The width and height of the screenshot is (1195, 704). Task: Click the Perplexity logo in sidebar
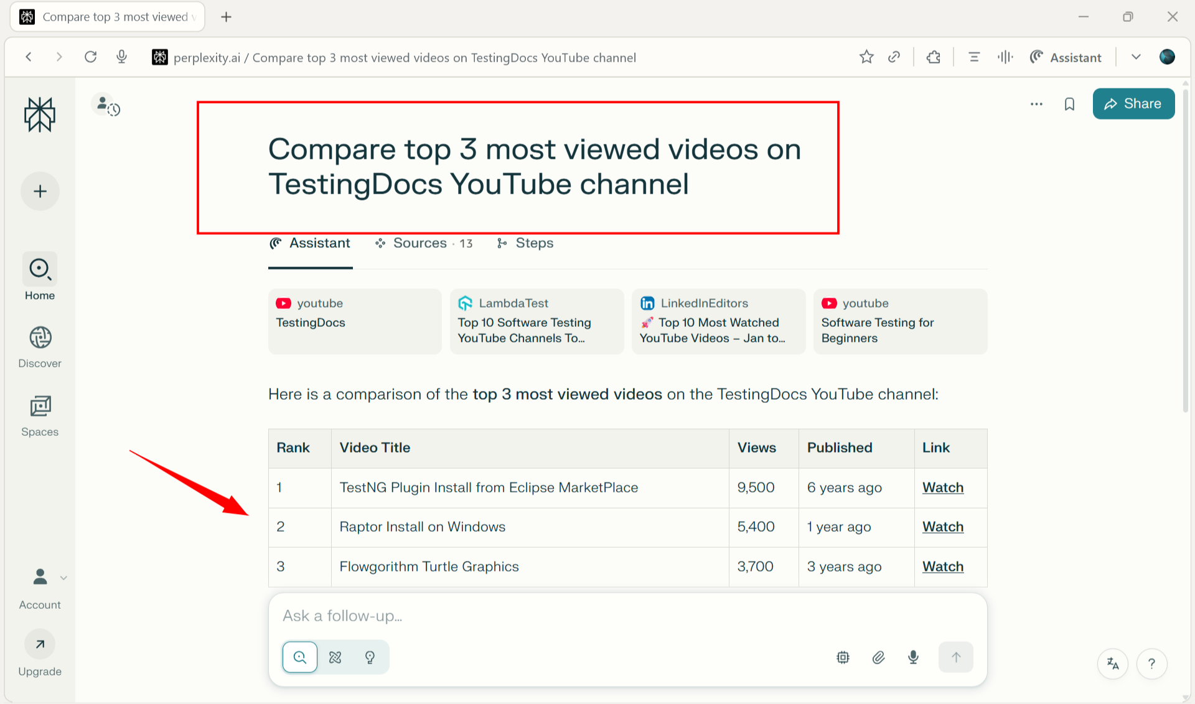coord(40,115)
